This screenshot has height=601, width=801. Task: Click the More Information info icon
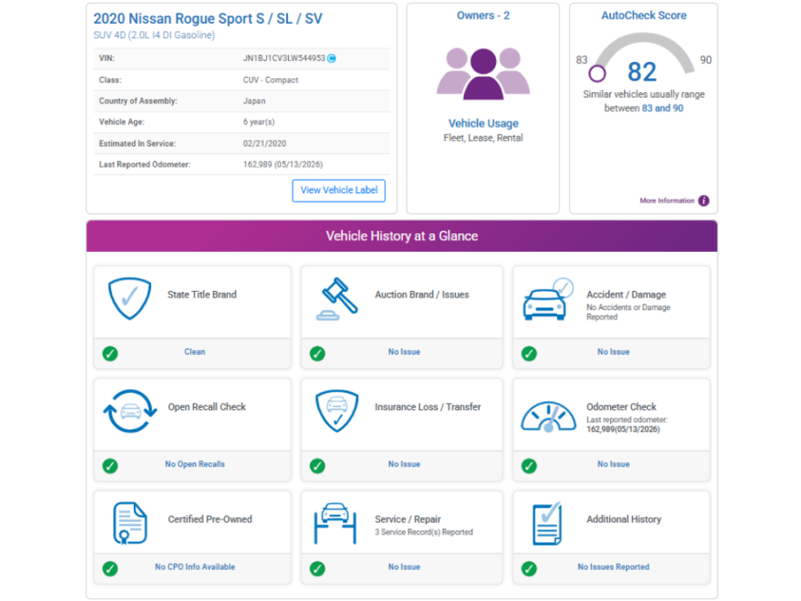click(x=704, y=201)
